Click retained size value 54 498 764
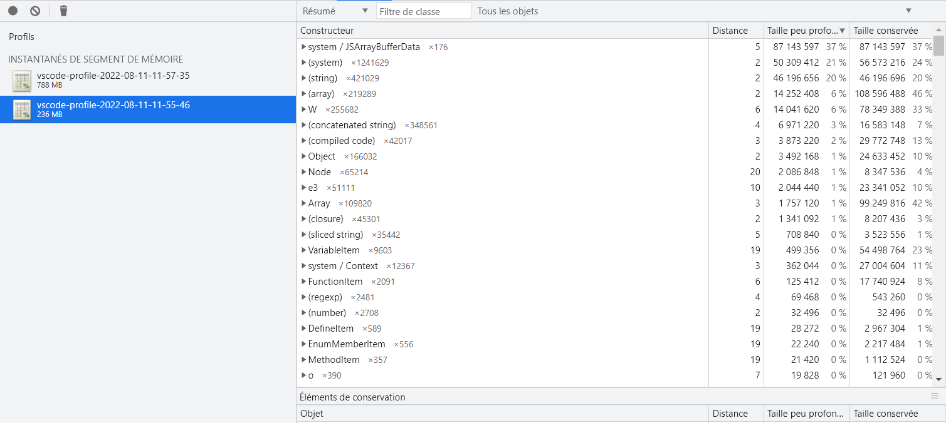Screen dimensions: 946x423 point(884,250)
